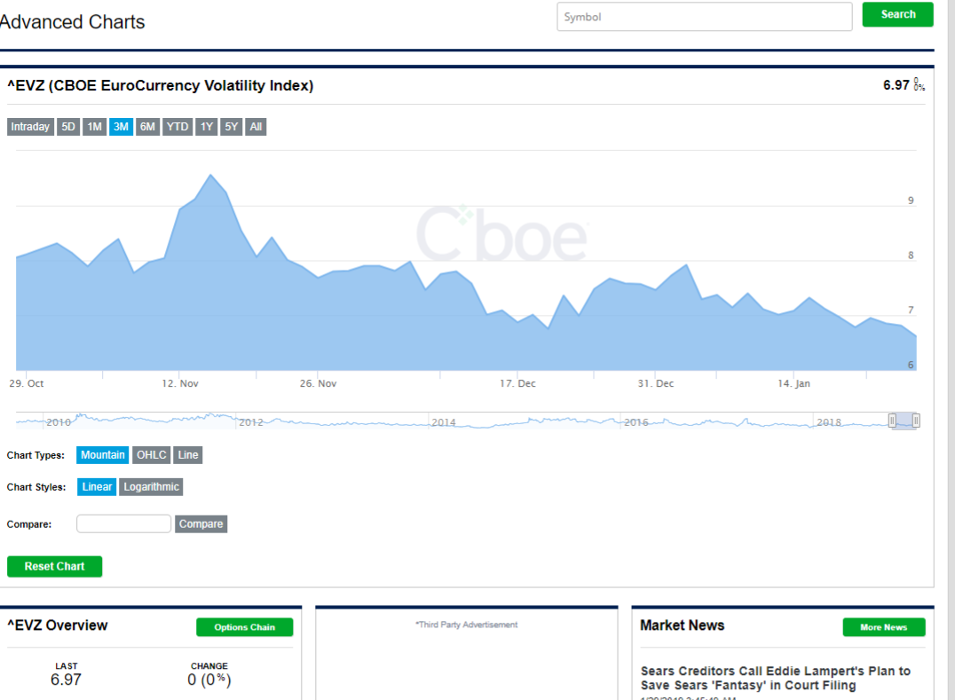The height and width of the screenshot is (700, 955).
Task: Click the 2014 label in the navigator timeline
Action: pyautogui.click(x=444, y=421)
